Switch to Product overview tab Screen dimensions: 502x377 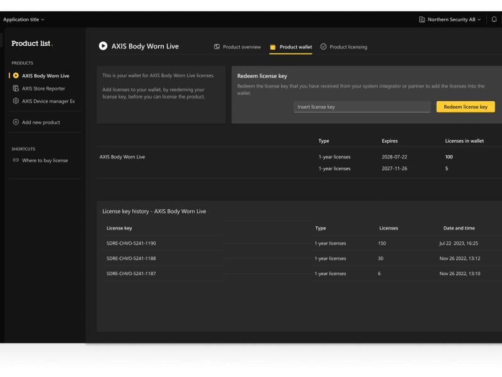pyautogui.click(x=238, y=47)
